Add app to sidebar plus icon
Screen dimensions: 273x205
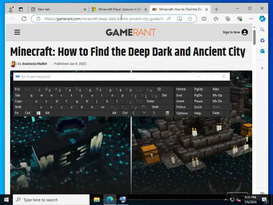pos(262,68)
